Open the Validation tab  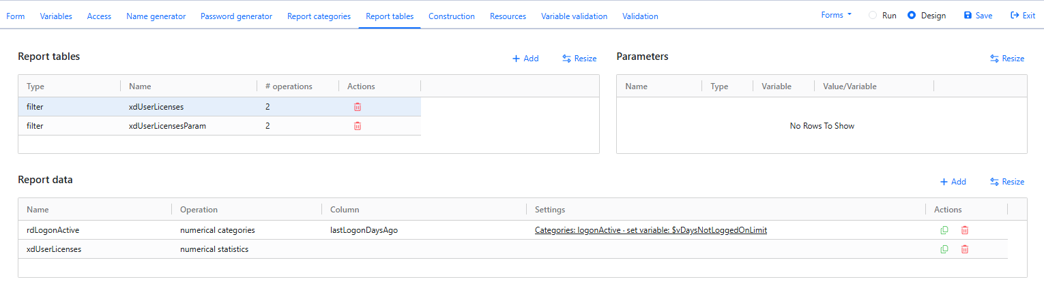coord(641,16)
